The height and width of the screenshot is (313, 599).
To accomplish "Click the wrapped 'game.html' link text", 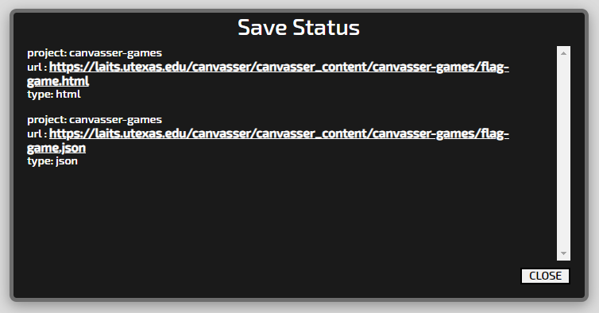I will pos(58,81).
